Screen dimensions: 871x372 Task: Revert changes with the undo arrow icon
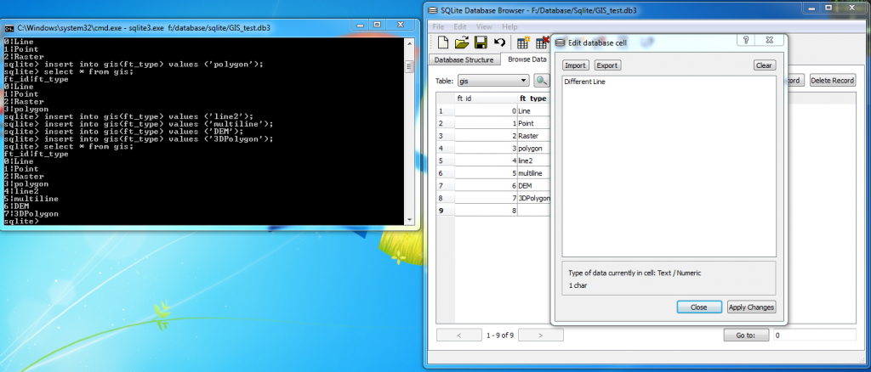(x=499, y=42)
